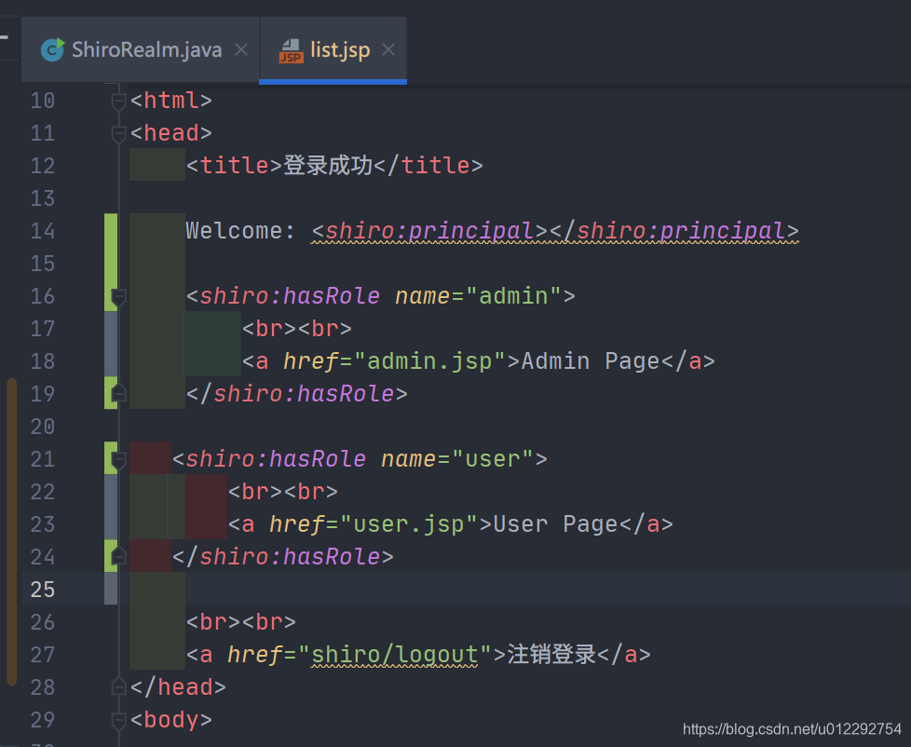Click the gray change marker beside line 22
The image size is (911, 747).
click(111, 507)
